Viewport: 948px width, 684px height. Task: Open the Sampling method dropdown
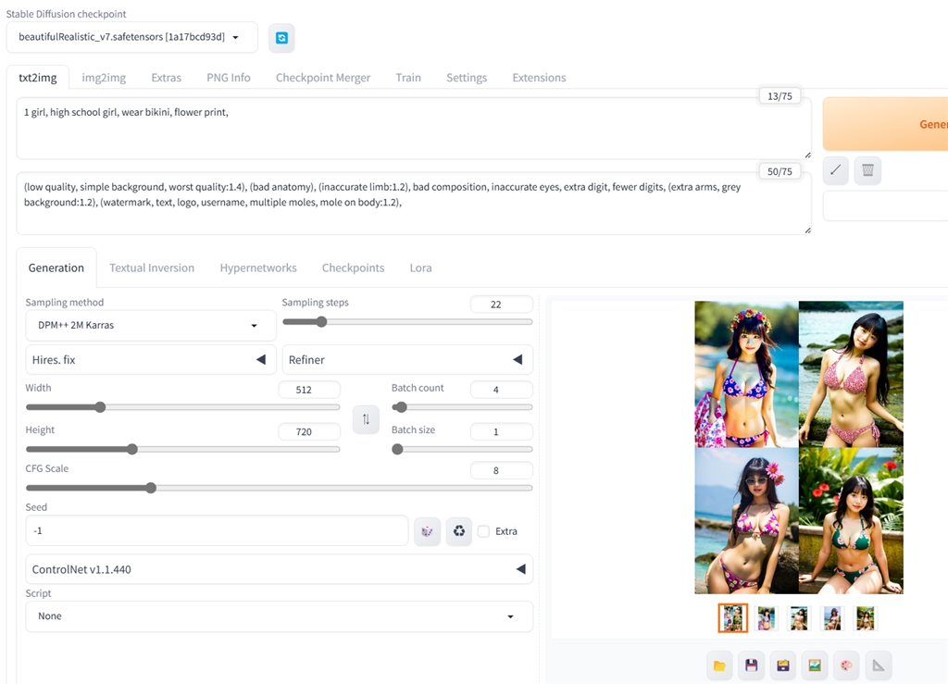[x=151, y=326]
